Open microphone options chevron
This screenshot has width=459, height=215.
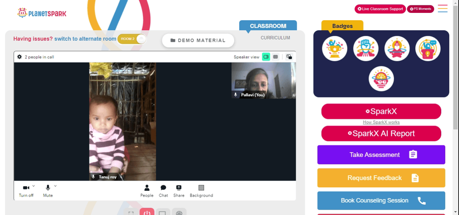point(56,186)
